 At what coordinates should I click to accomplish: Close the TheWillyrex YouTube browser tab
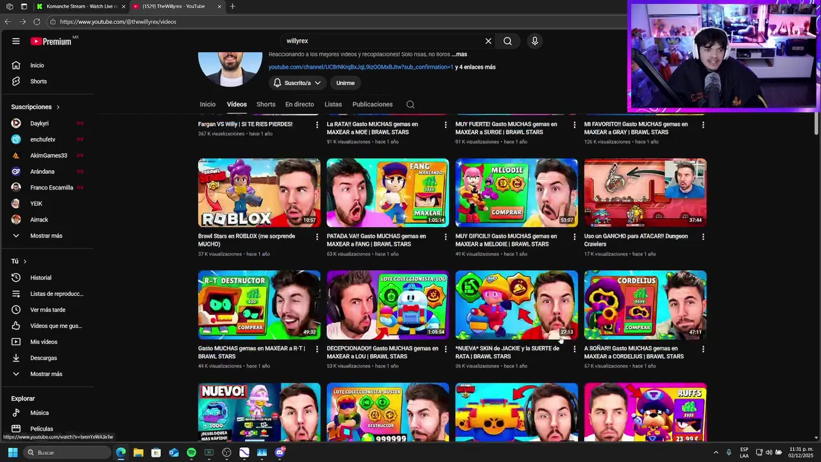[219, 6]
